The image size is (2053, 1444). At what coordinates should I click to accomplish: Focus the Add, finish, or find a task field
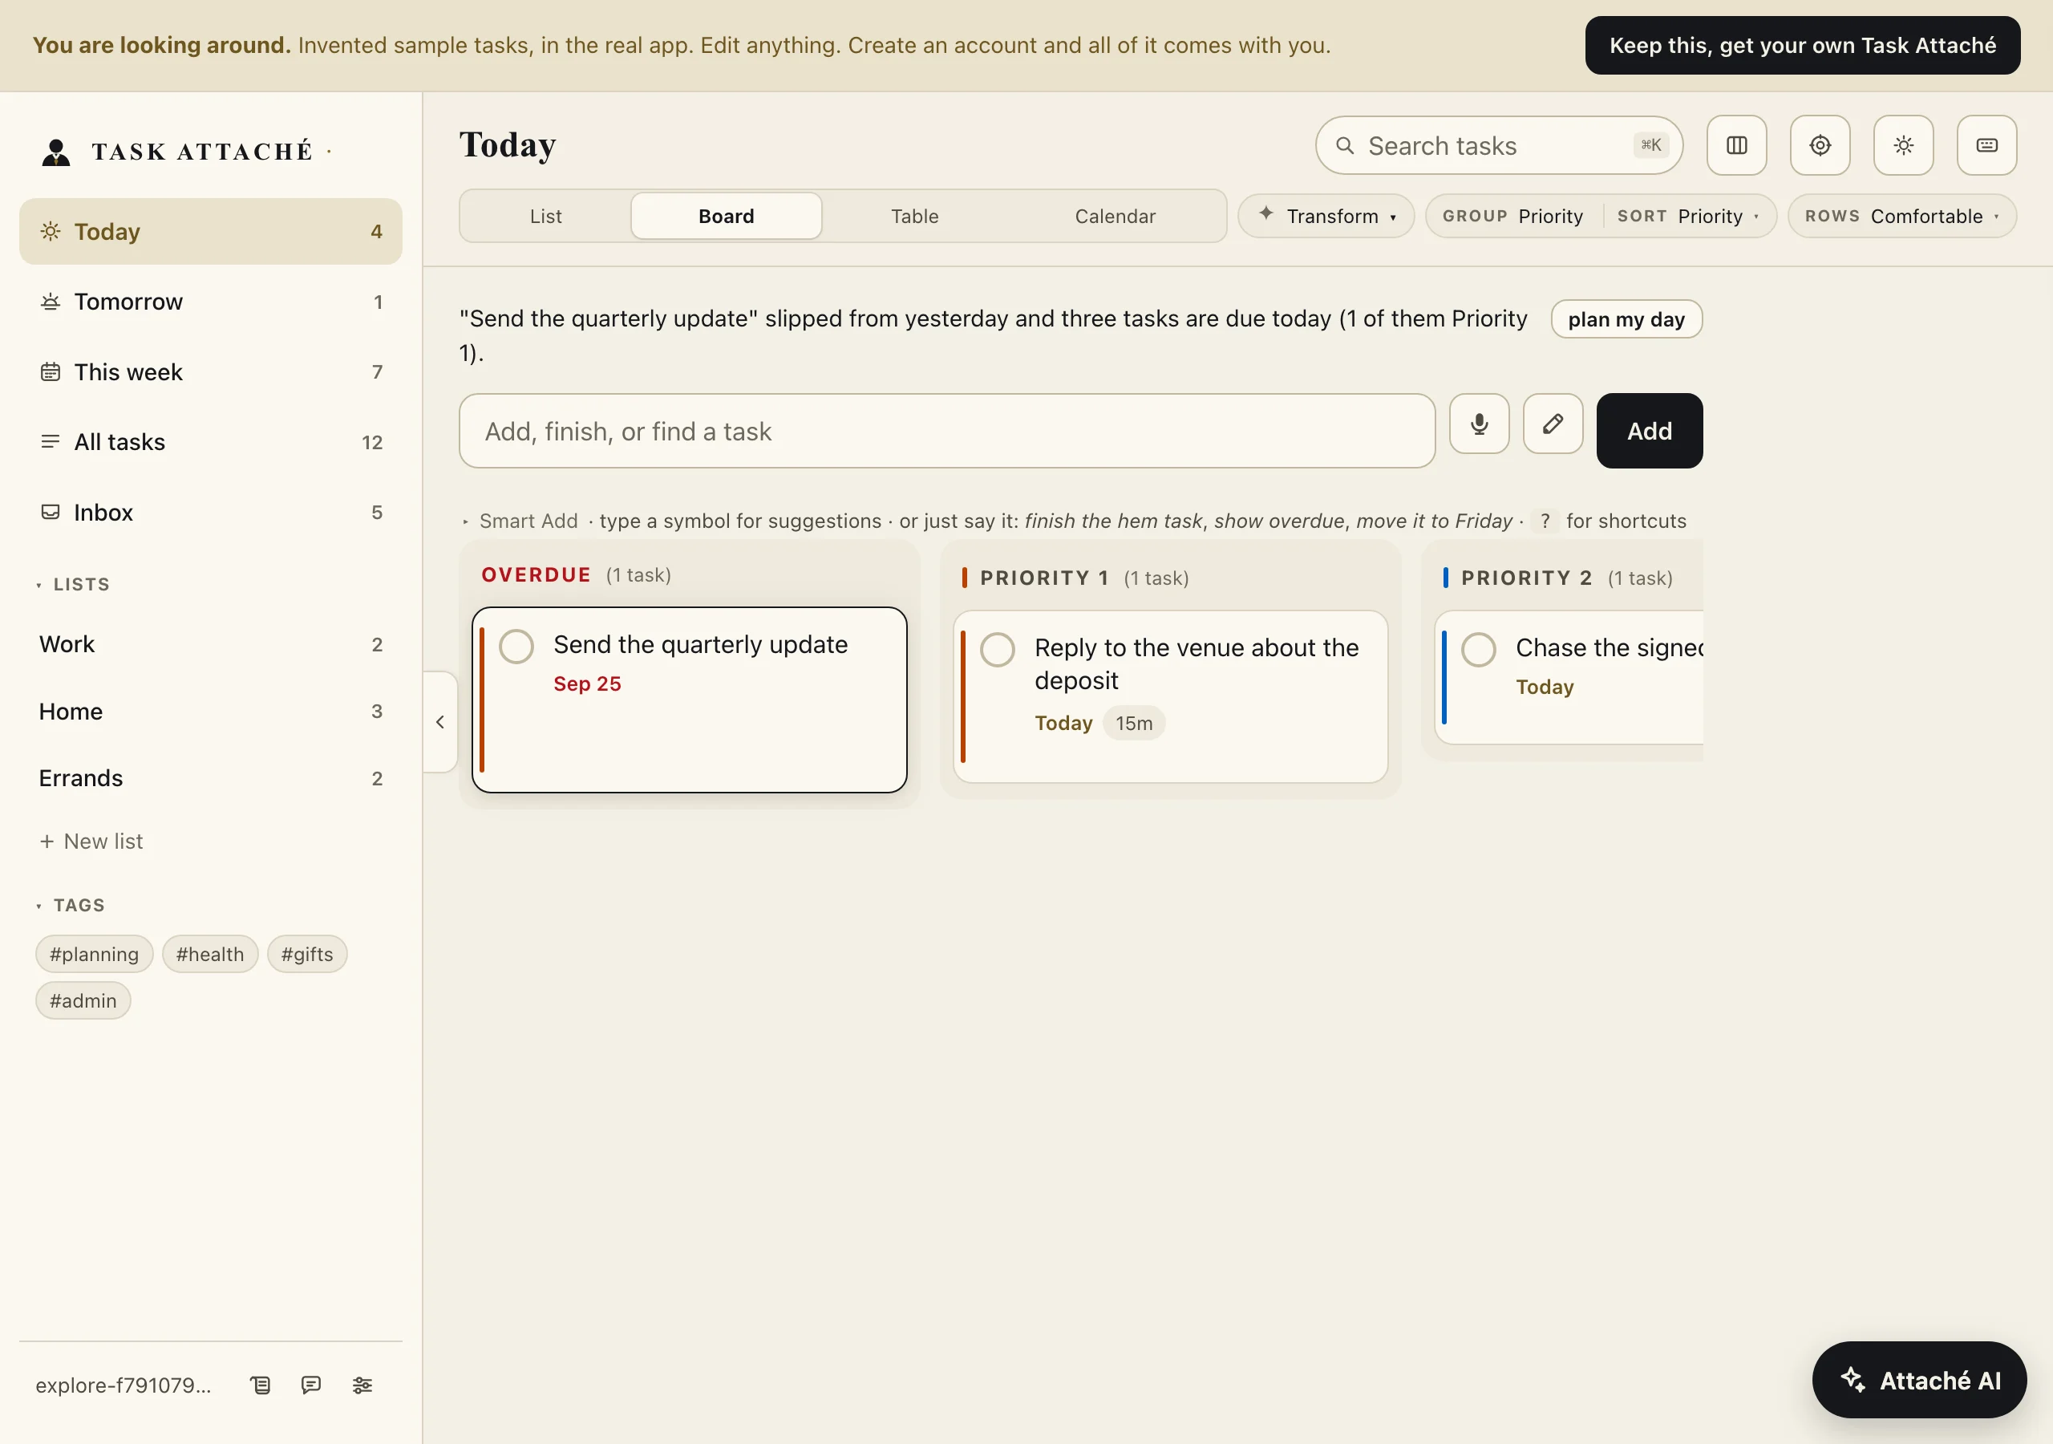click(947, 430)
